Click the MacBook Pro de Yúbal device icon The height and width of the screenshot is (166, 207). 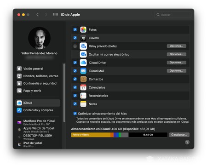click(x=19, y=122)
